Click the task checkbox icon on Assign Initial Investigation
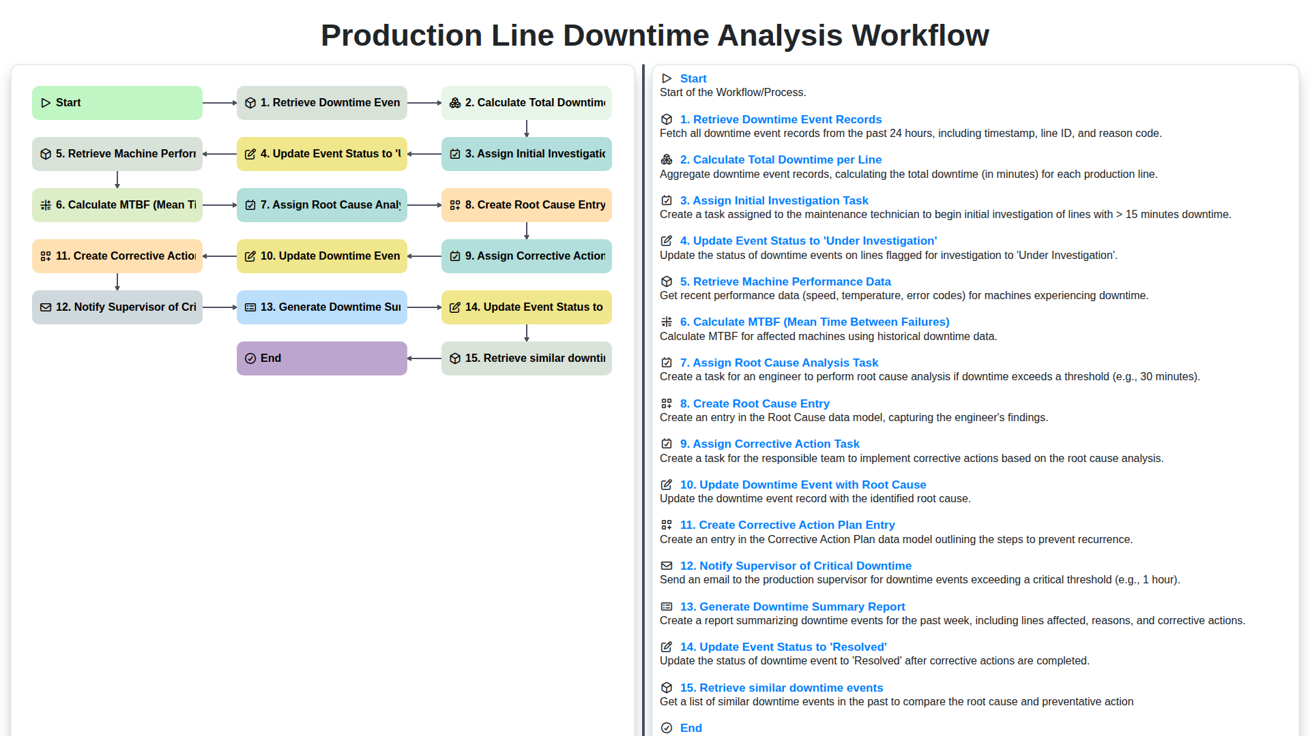This screenshot has height=736, width=1310. coord(455,154)
